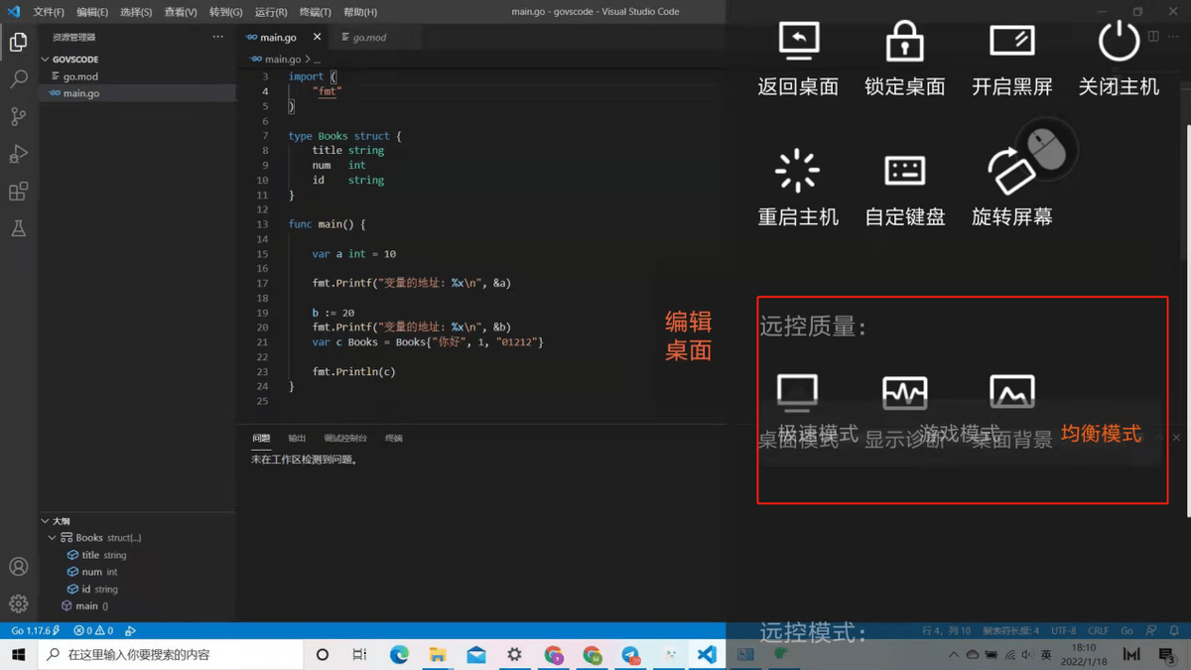Open go.mod in the explorer tree
Screen dimensions: 1191x670
[x=137, y=76]
